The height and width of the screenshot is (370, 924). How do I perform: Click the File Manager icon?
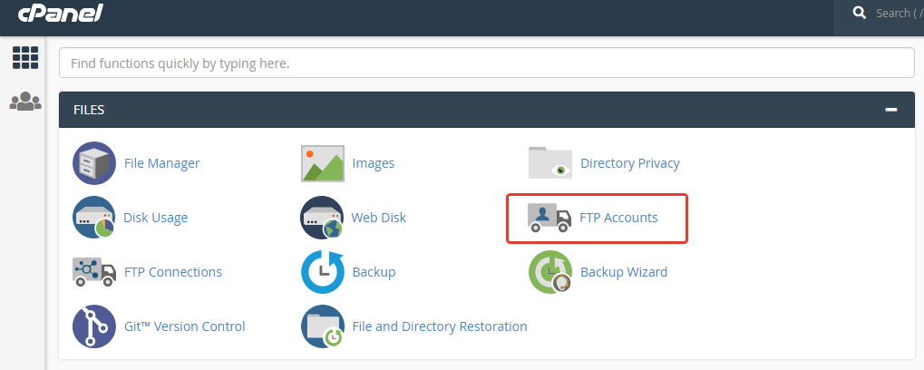point(94,163)
